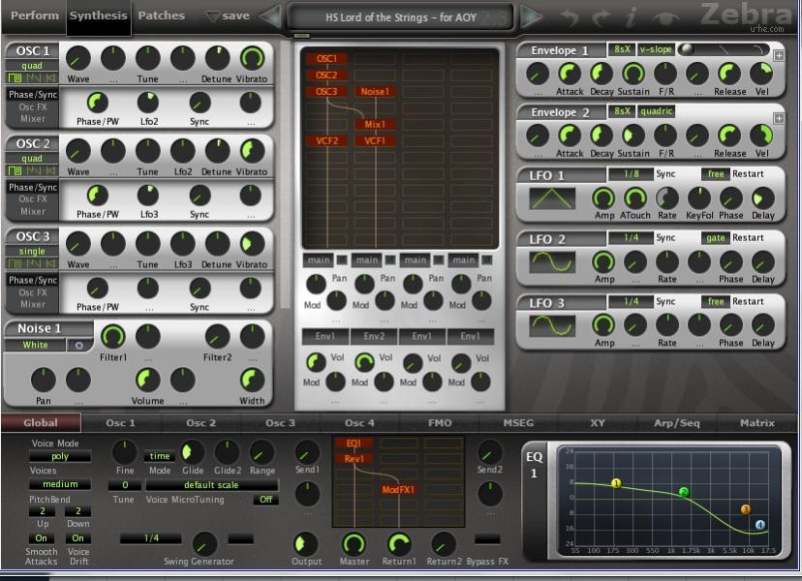The image size is (802, 581).
Task: Toggle Voice Drift On
Action: click(77, 538)
